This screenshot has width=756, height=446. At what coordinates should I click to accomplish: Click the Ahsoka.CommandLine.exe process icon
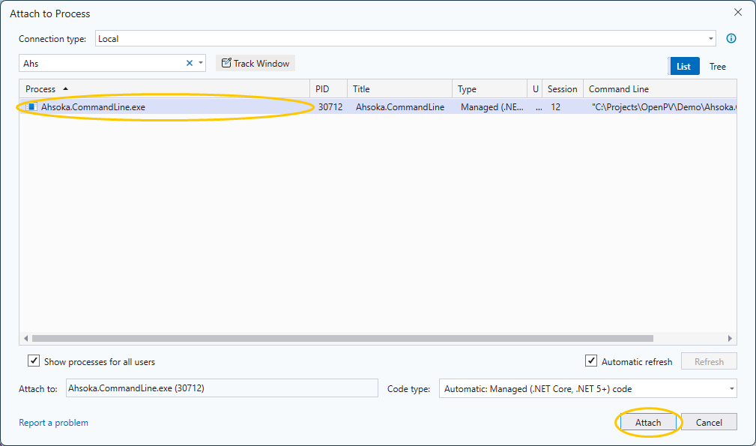pyautogui.click(x=31, y=107)
